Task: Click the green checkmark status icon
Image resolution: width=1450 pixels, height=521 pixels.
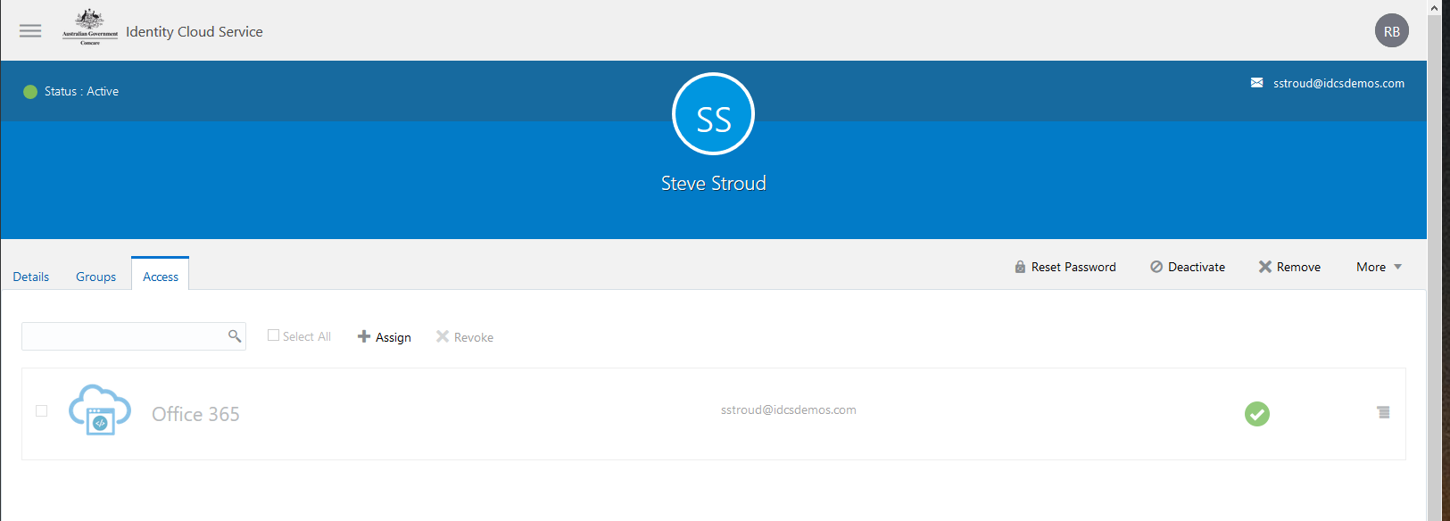Action: 1256,414
